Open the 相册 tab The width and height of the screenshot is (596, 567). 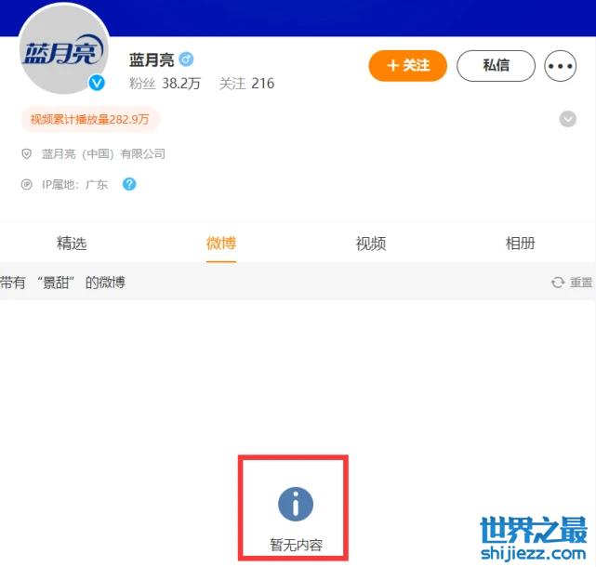click(x=520, y=244)
